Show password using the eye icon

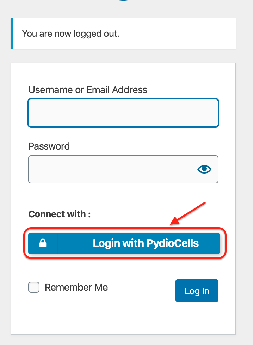[x=204, y=169]
